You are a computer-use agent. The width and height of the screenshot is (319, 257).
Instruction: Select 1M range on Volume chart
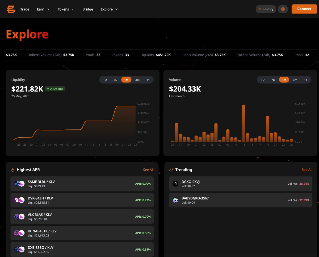pos(284,80)
